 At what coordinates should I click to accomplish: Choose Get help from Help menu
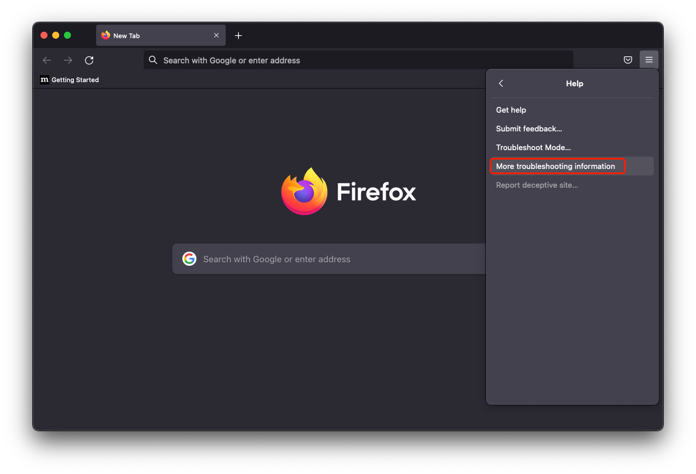(572, 110)
